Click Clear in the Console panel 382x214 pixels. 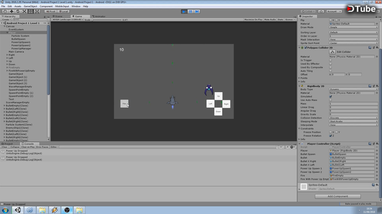coord(5,147)
